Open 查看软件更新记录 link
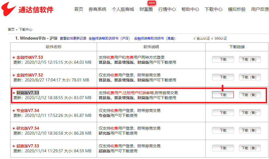 coord(73,38)
